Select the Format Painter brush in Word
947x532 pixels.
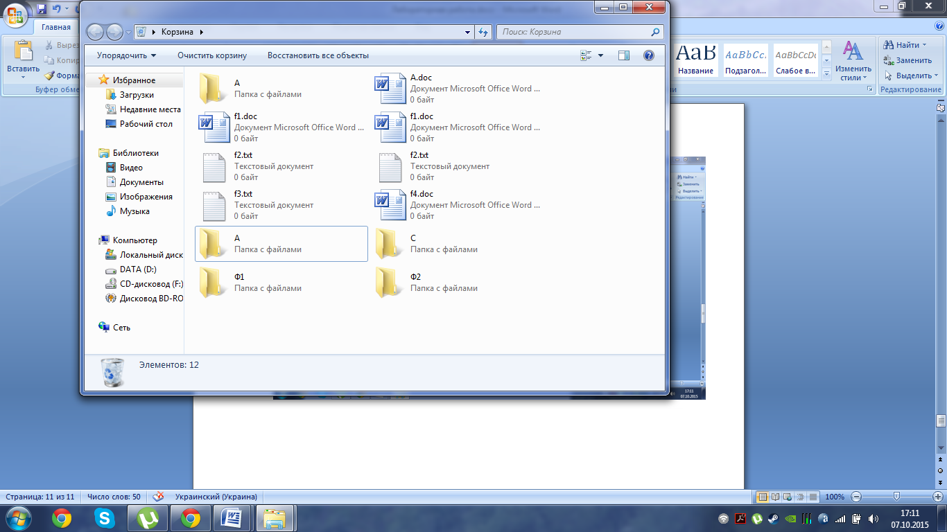point(50,76)
